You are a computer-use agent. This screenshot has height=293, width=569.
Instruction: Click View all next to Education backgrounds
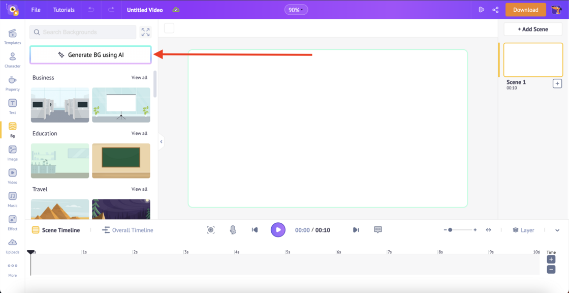click(140, 133)
